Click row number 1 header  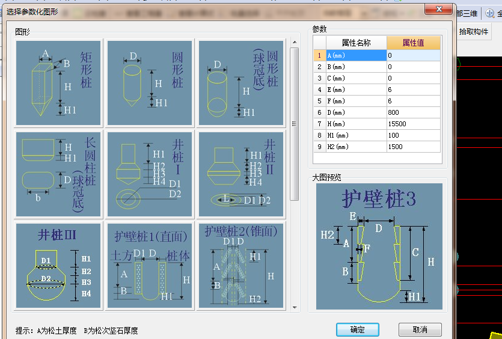319,55
